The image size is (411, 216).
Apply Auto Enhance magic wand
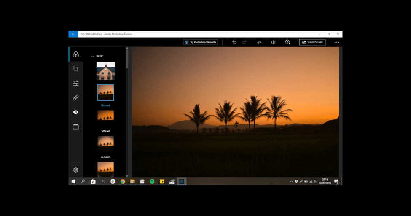coord(259,42)
